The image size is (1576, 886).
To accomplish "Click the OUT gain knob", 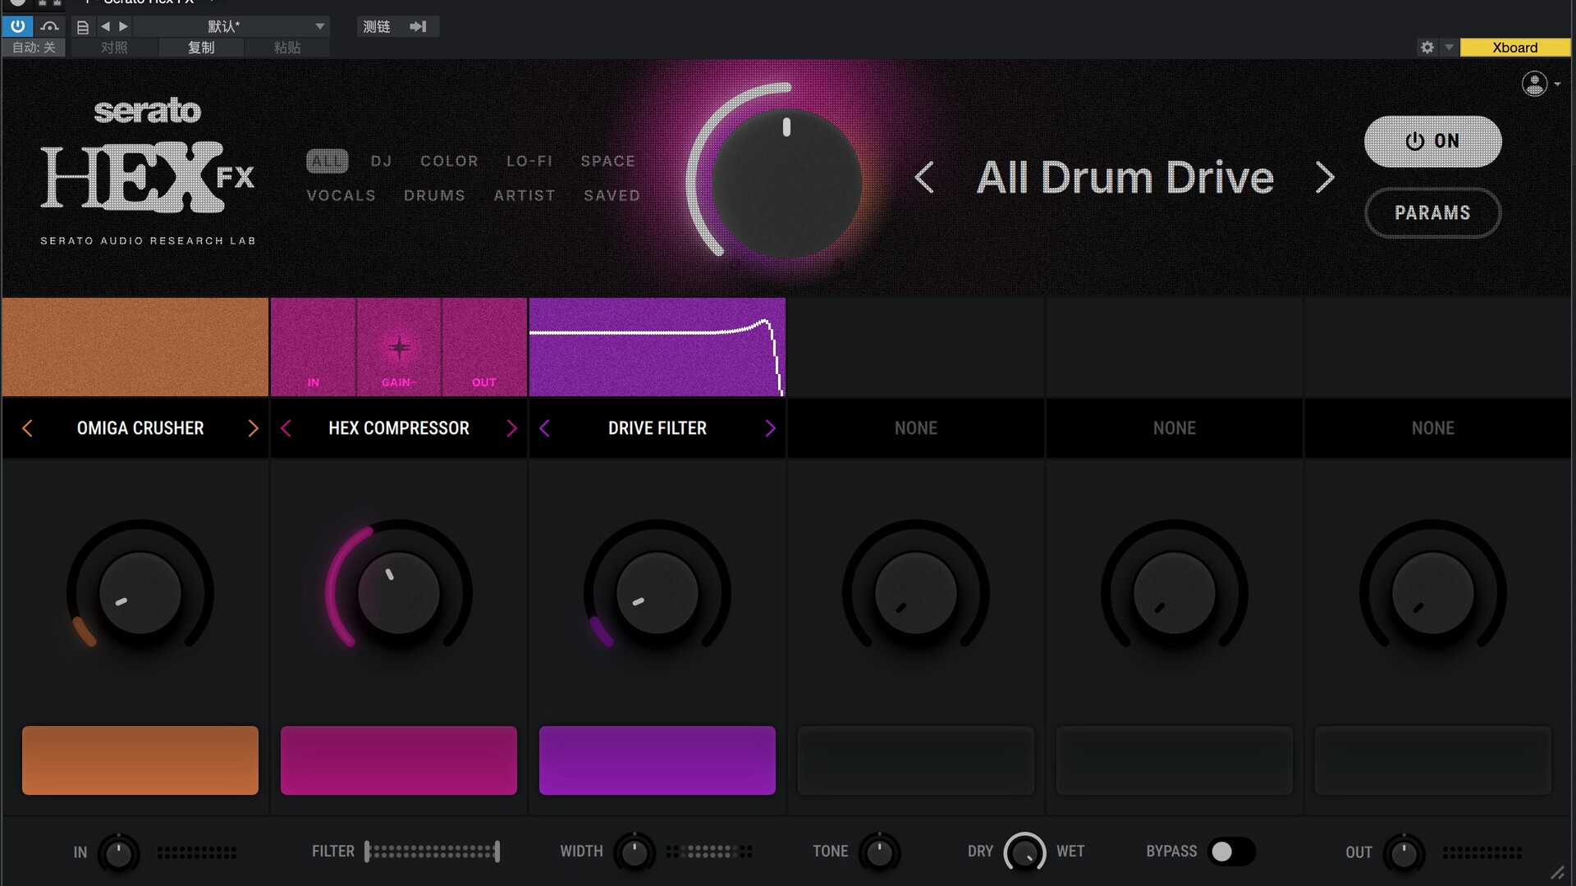I will click(1404, 853).
